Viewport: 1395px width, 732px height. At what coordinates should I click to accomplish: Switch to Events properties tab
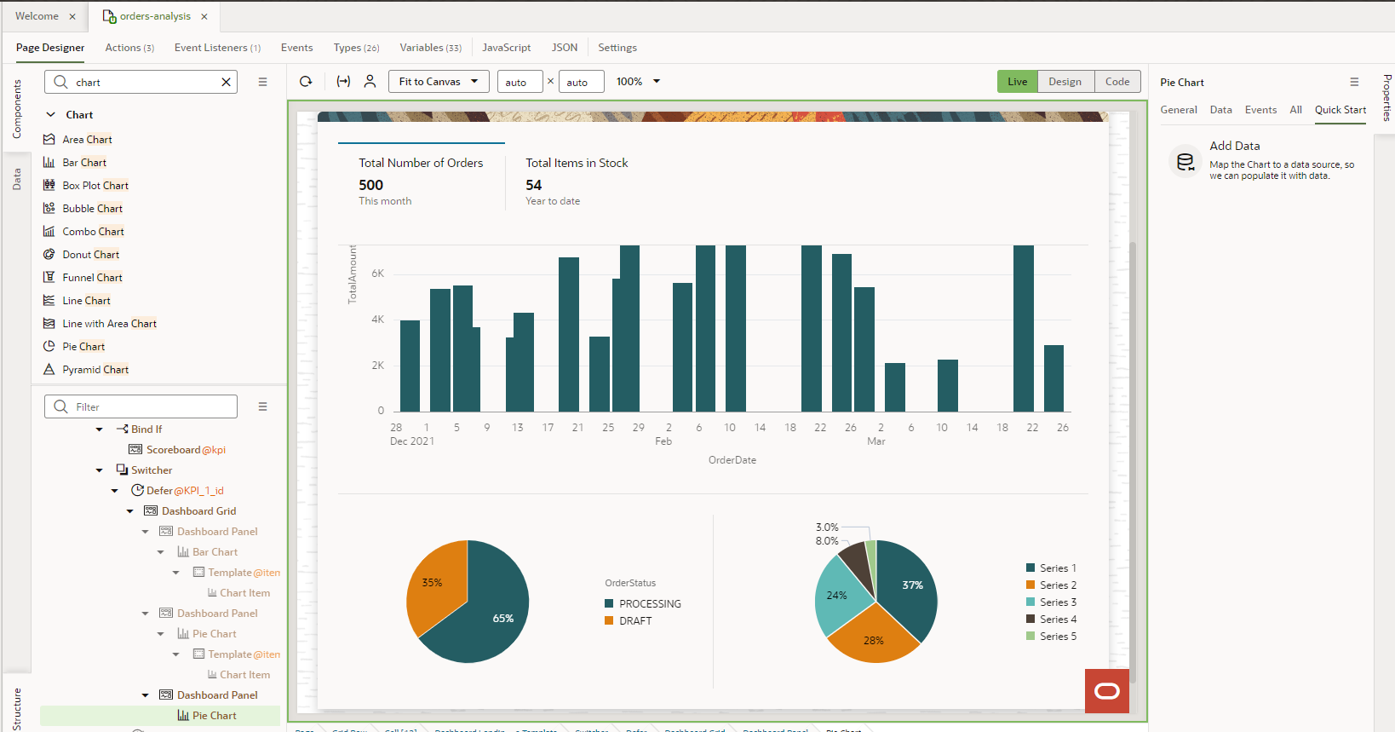1260,110
